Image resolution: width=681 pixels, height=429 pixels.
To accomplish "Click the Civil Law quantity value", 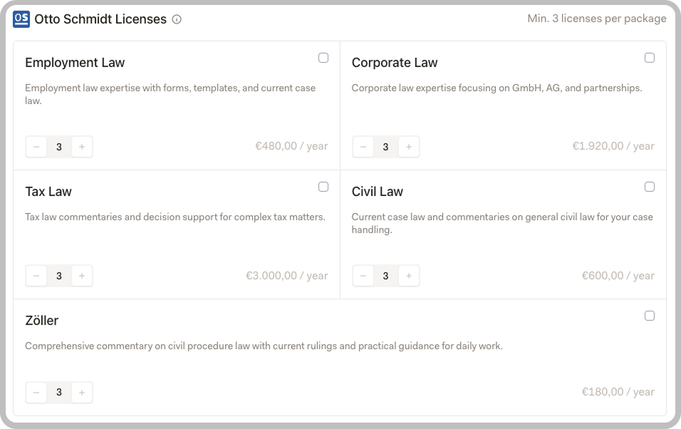I will (x=386, y=276).
